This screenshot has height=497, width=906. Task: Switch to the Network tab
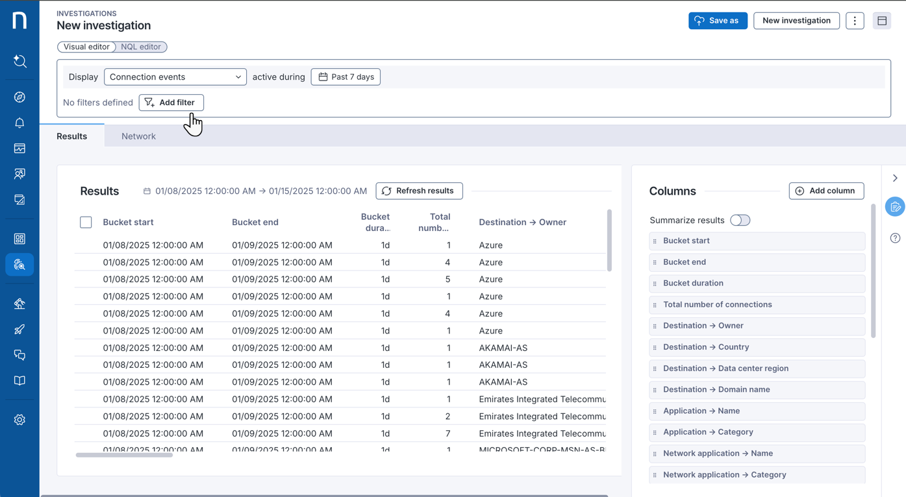coord(138,136)
